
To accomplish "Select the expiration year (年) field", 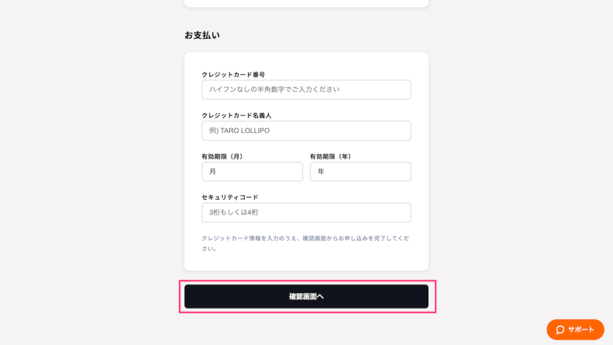I will click(360, 172).
